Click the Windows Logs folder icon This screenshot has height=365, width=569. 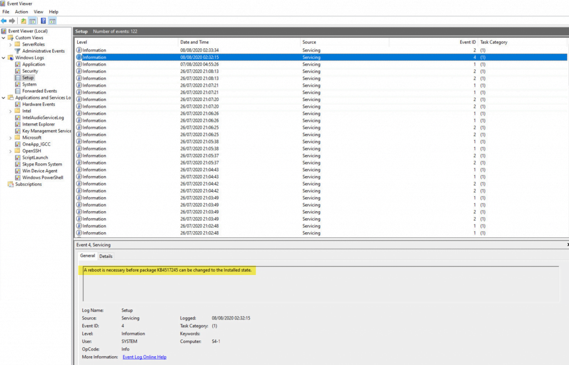11,58
